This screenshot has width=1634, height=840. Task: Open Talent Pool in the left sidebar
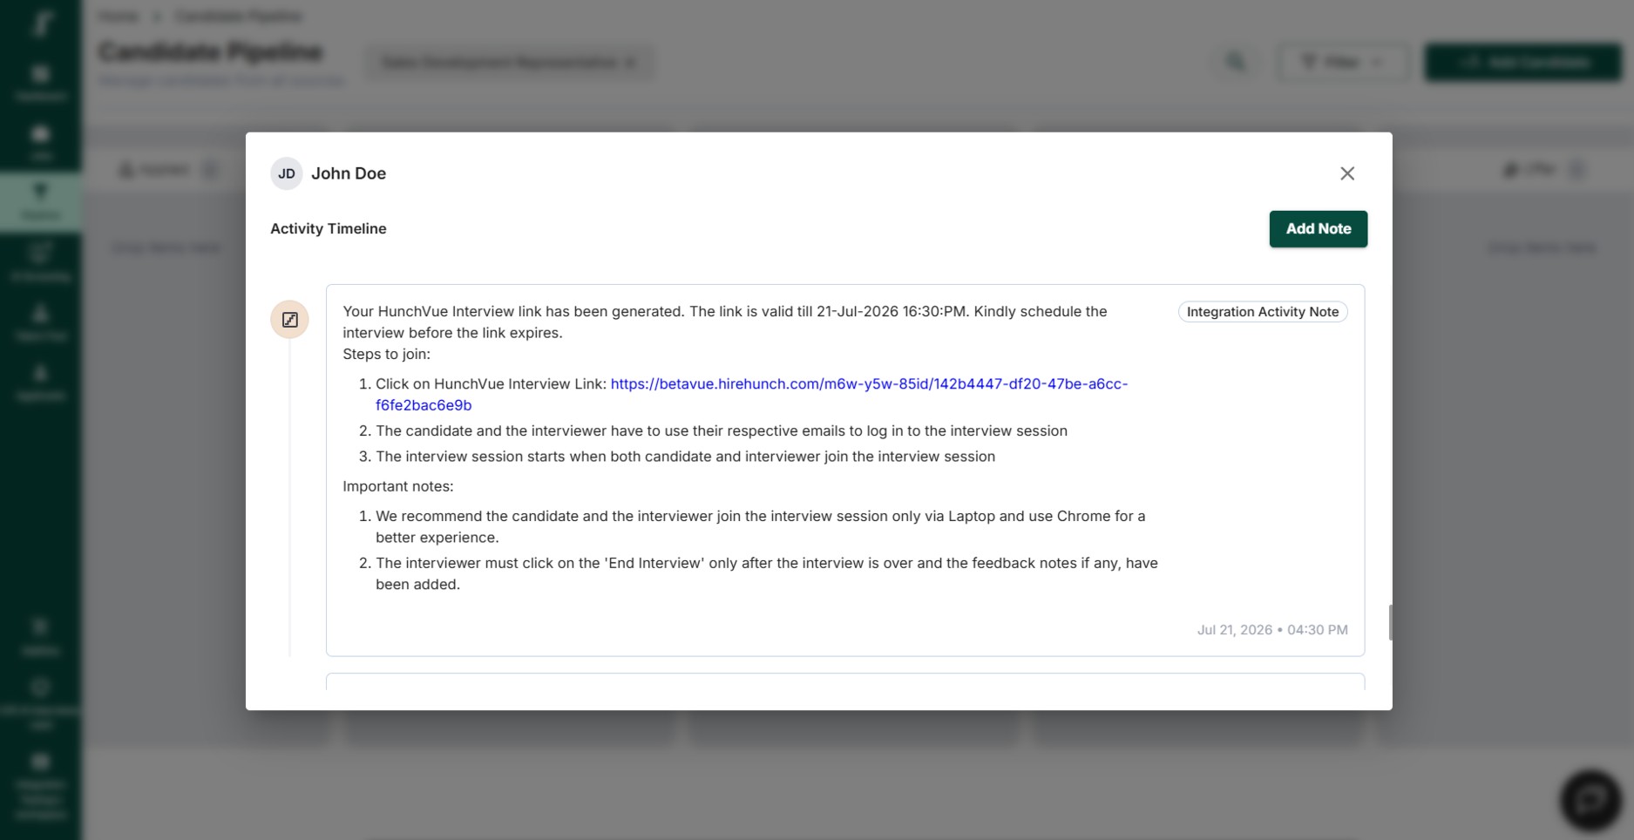tap(41, 322)
